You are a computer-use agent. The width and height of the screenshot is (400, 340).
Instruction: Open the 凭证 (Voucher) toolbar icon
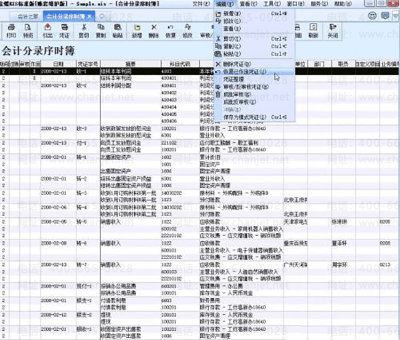click(x=65, y=30)
